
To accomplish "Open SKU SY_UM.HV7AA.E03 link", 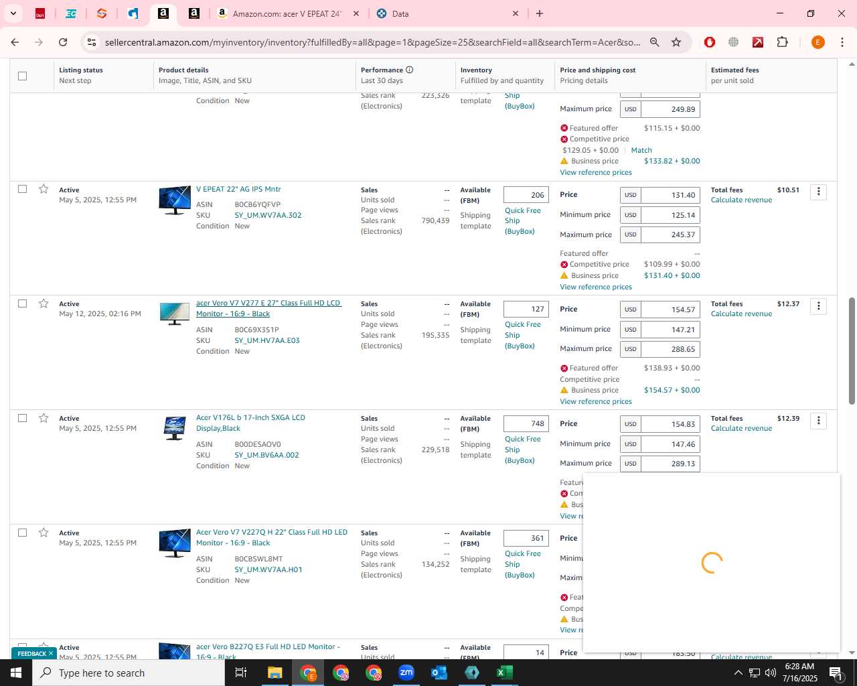I will point(267,340).
